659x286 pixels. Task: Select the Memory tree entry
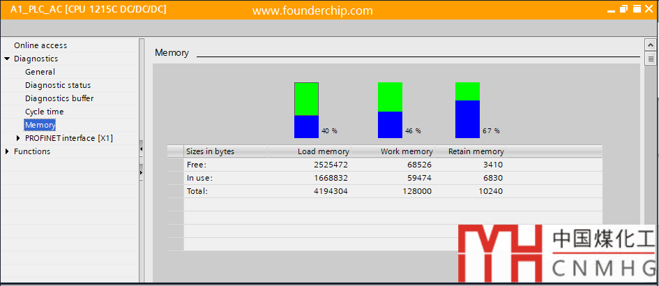(40, 125)
